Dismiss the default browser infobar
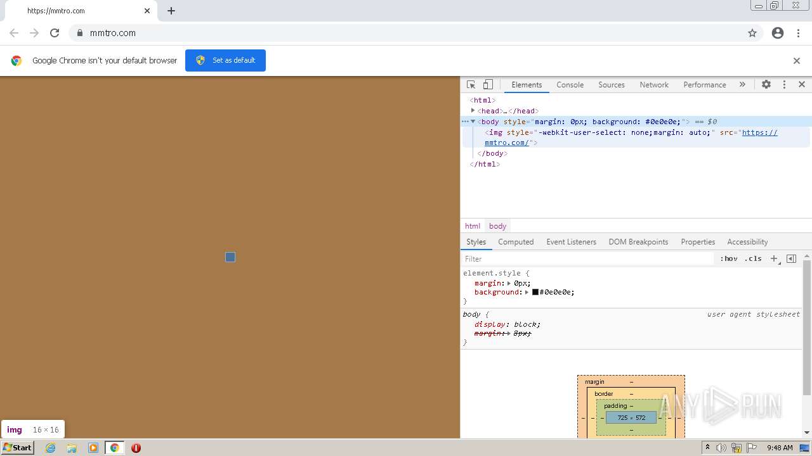The height and width of the screenshot is (456, 812). 797,61
